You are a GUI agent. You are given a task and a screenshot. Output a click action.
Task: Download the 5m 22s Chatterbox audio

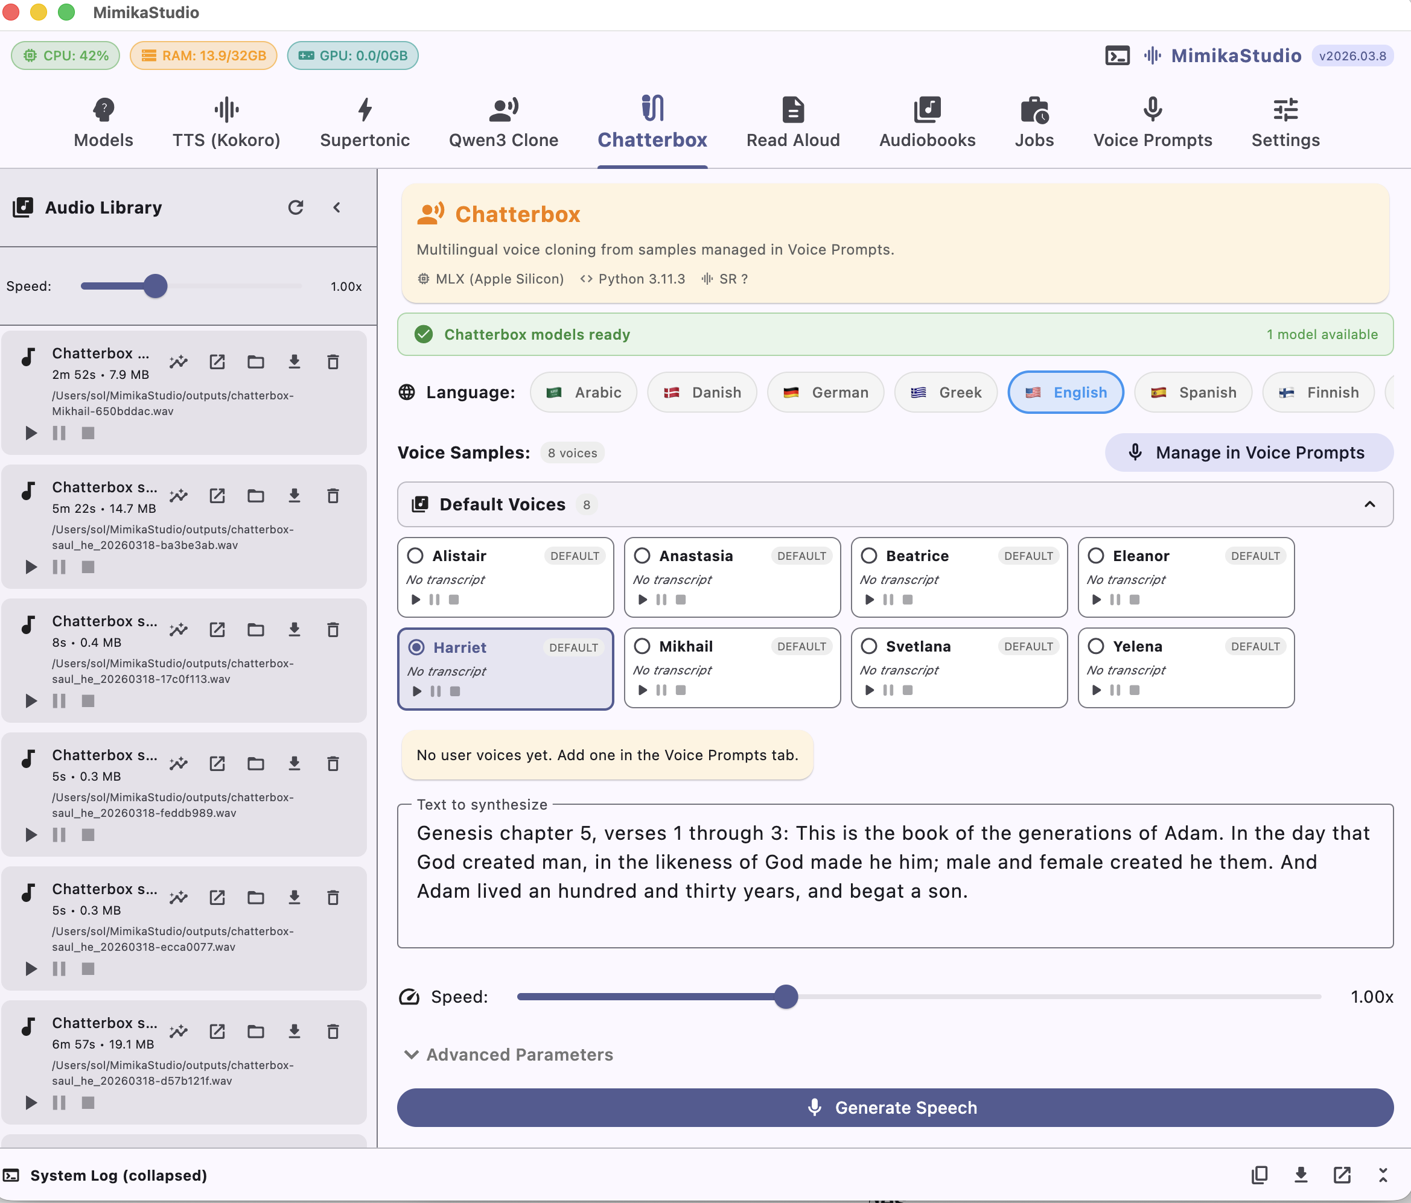tap(294, 495)
